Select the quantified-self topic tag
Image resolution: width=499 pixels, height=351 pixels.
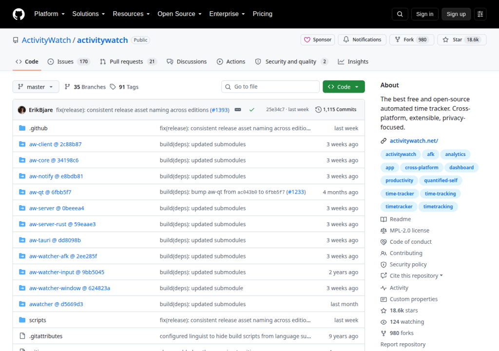441,180
